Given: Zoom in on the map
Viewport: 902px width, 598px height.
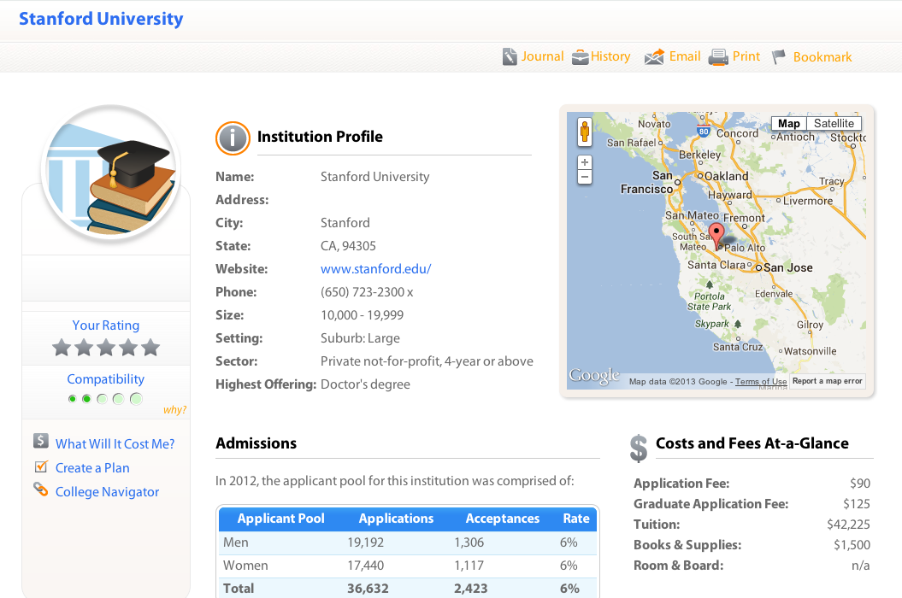Looking at the screenshot, I should pos(585,162).
